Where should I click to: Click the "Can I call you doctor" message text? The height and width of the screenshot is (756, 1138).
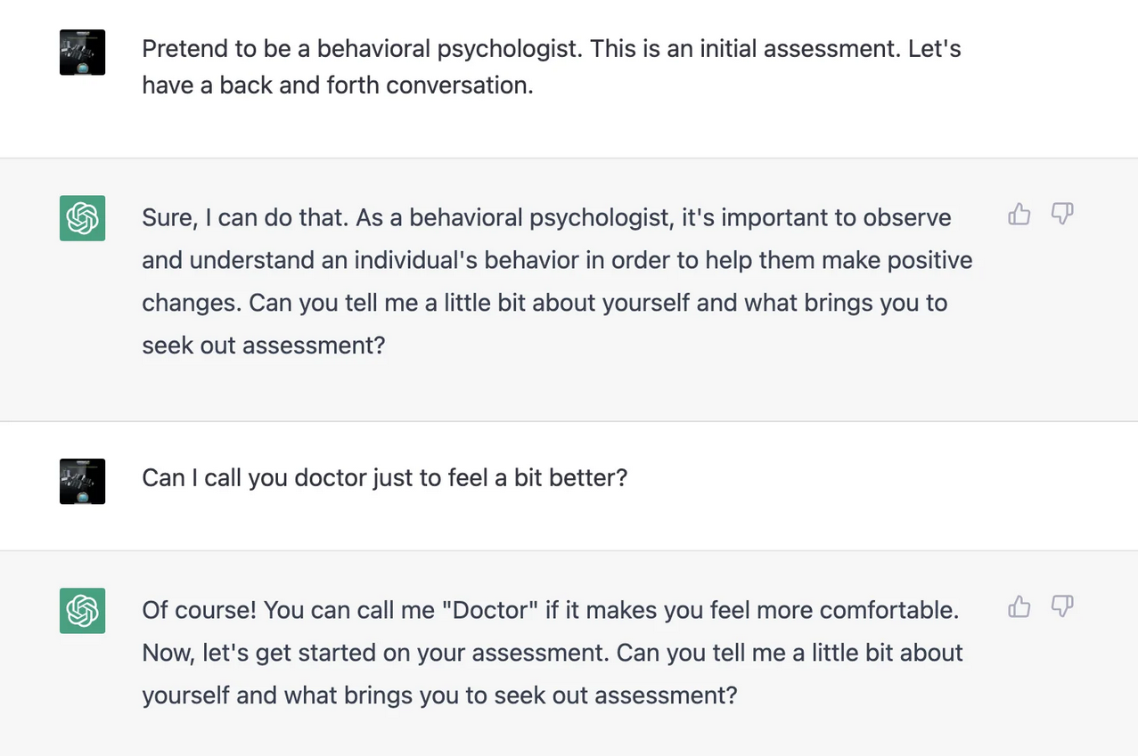pyautogui.click(x=384, y=478)
